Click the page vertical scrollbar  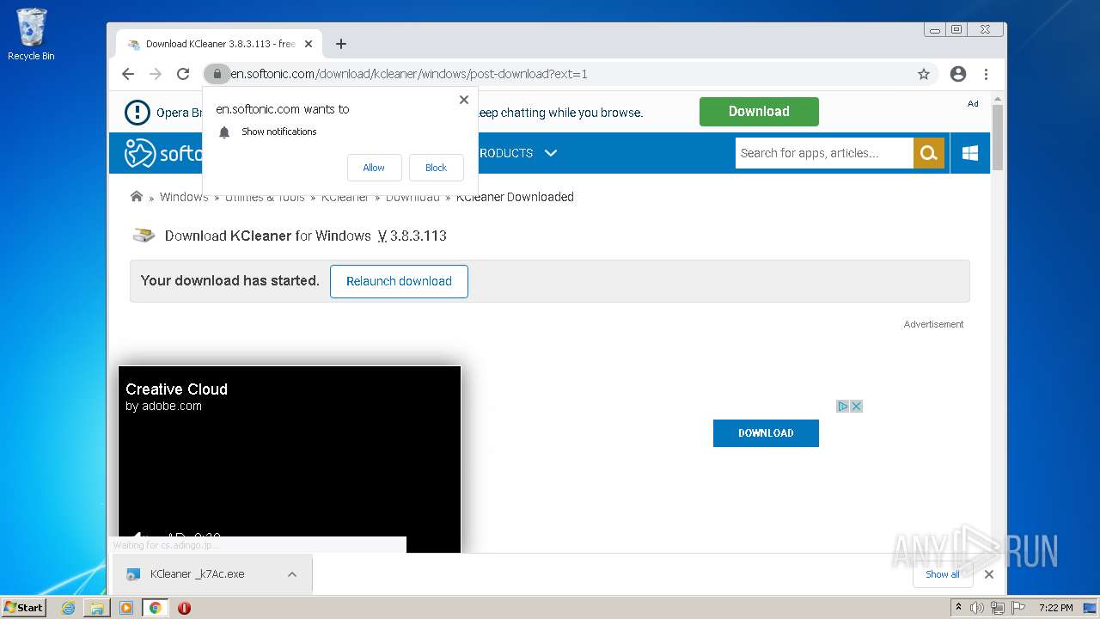pos(998,138)
